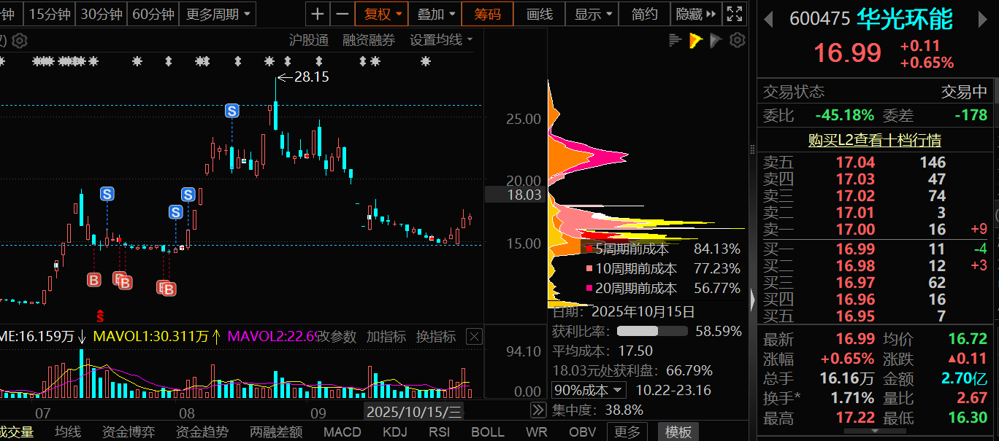
Task: Click 换指标 to change indicator
Action: [435, 336]
